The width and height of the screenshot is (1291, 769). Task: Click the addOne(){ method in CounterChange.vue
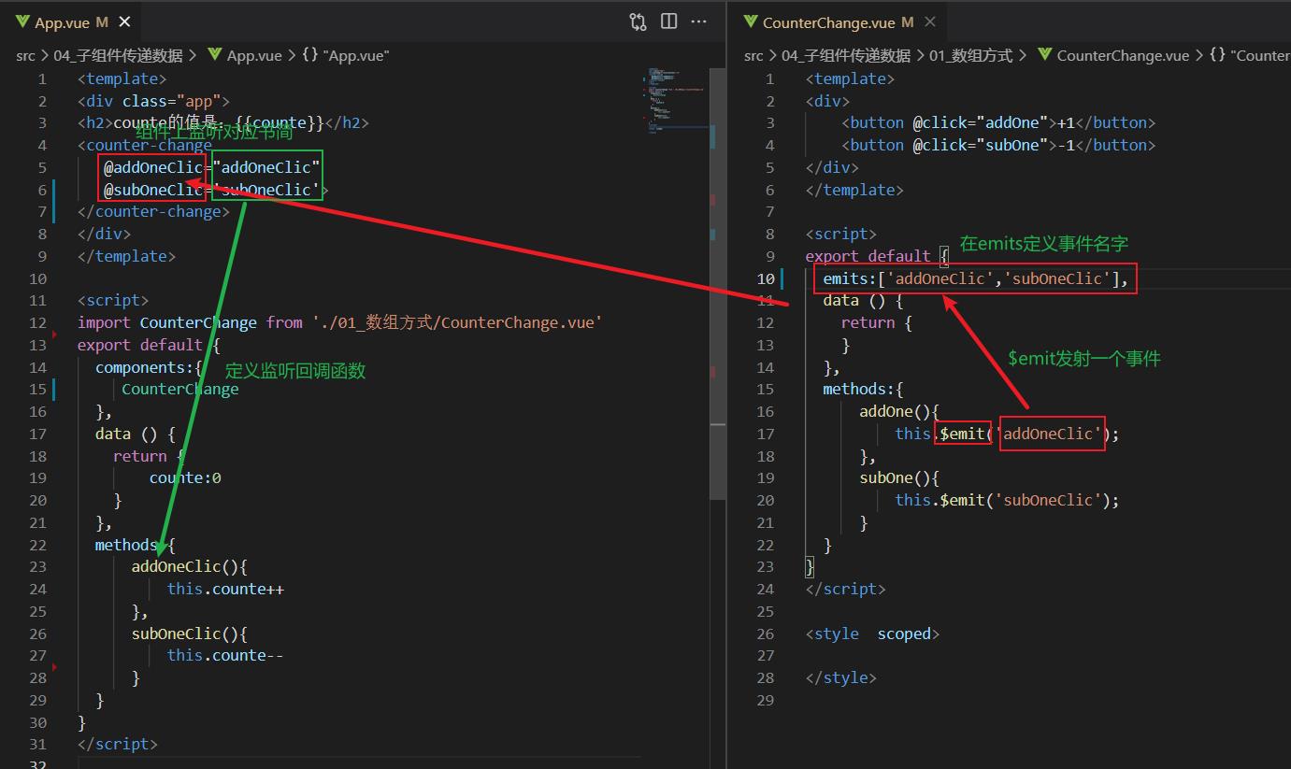pyautogui.click(x=899, y=411)
